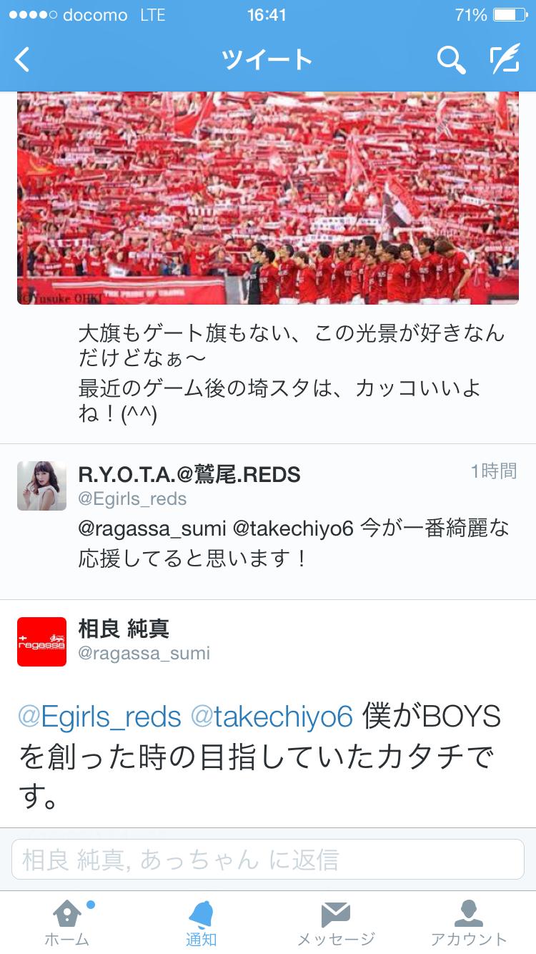Open the メッセージ envelope tab
This screenshot has height=954, width=536.
335,923
